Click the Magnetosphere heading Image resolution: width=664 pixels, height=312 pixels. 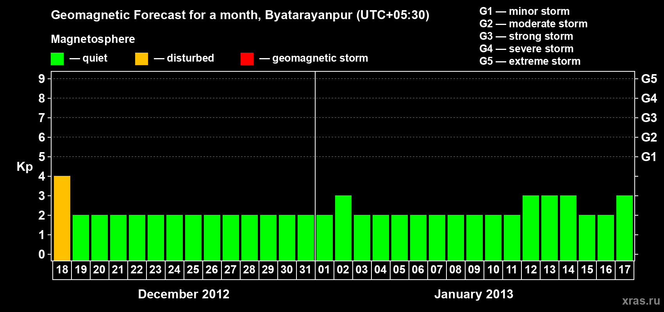[x=93, y=39]
